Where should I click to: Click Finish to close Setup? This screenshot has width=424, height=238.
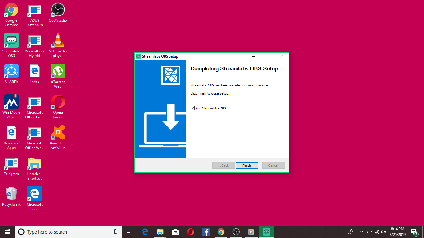click(x=247, y=165)
